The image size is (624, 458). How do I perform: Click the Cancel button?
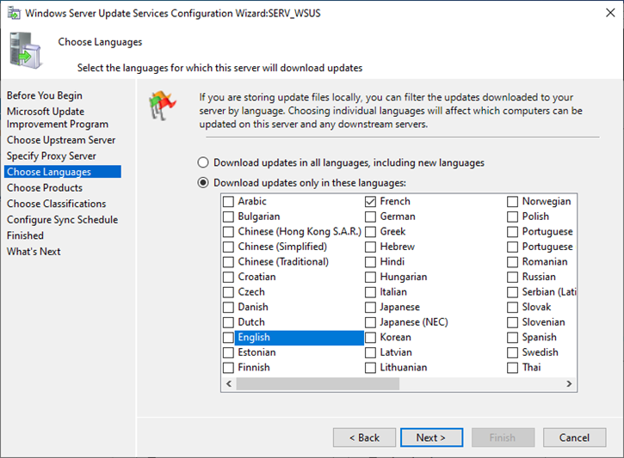pos(575,437)
